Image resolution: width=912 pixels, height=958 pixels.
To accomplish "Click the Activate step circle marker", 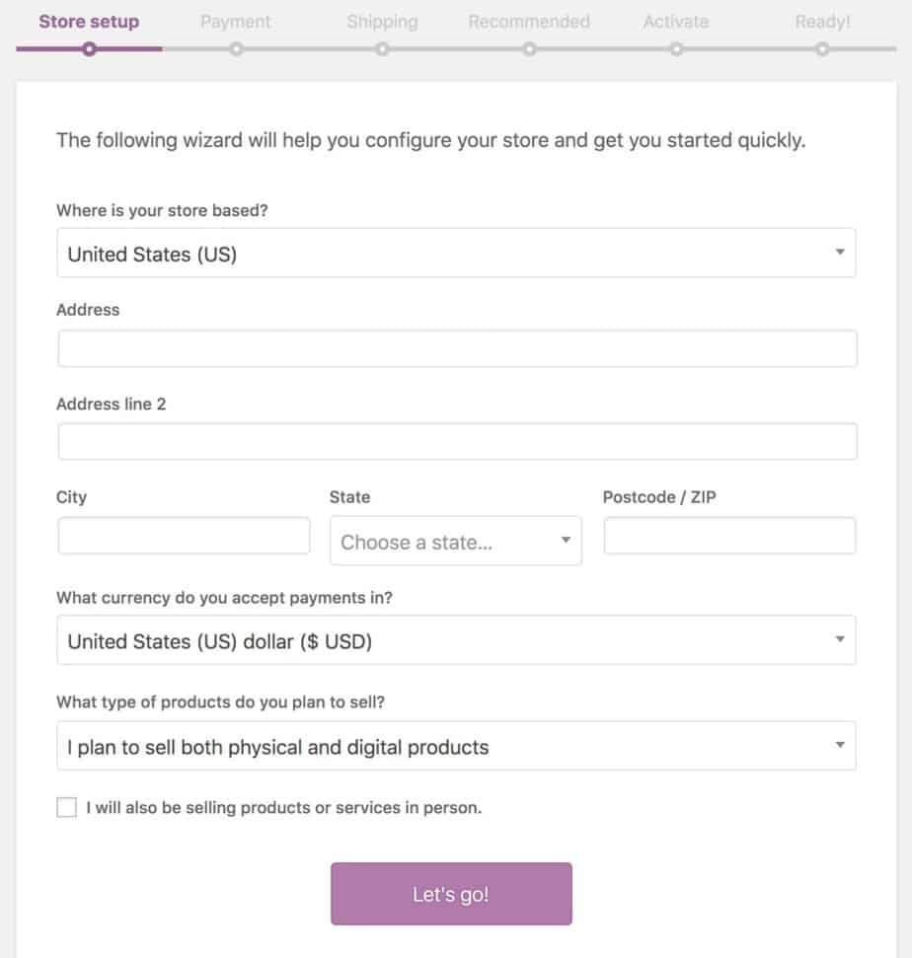I will tap(676, 48).
